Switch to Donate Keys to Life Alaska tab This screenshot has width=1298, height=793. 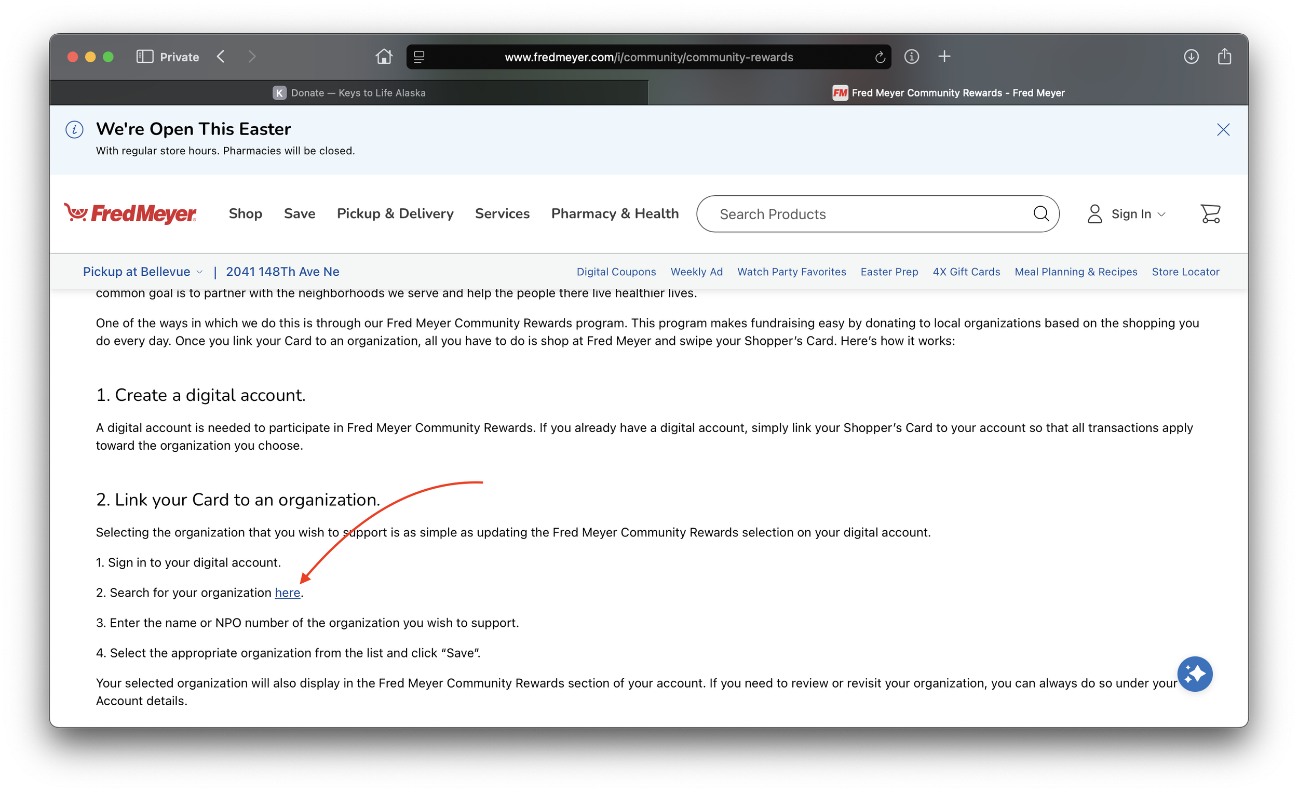tap(349, 93)
